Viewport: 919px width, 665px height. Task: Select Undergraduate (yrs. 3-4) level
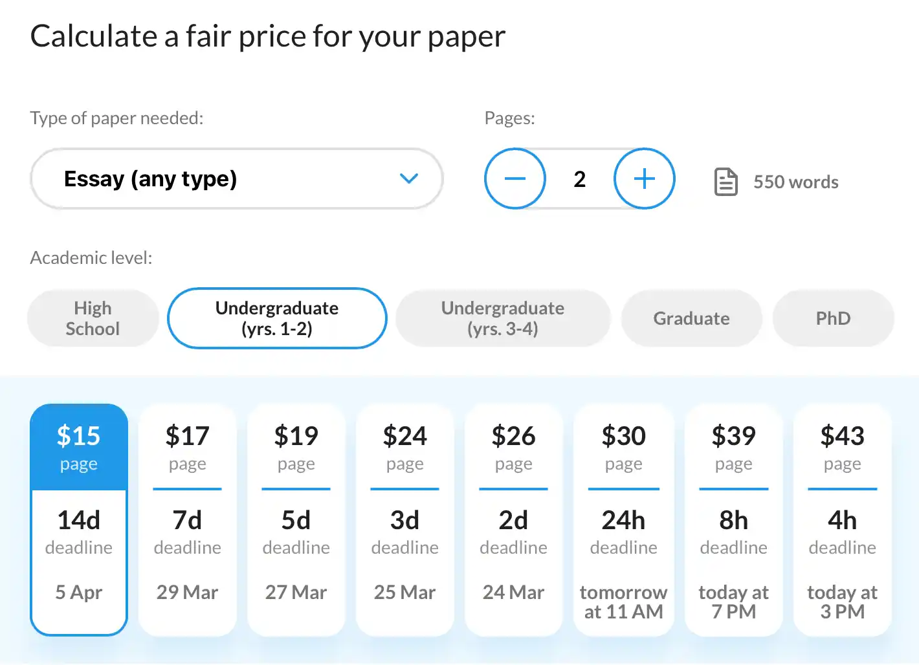point(503,318)
